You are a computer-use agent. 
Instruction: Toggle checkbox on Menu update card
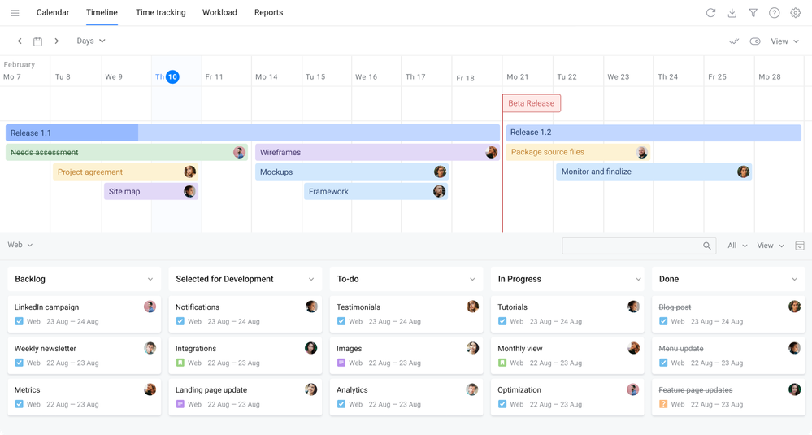click(663, 363)
